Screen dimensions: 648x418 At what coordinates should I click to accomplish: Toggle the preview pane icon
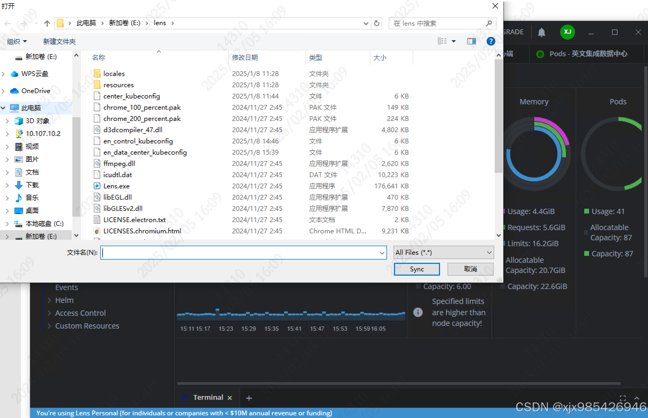(471, 41)
